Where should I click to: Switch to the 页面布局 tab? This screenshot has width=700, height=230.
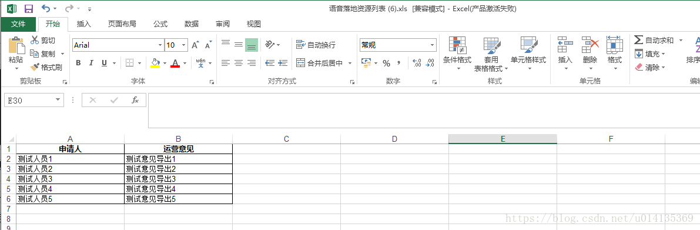[x=122, y=24]
